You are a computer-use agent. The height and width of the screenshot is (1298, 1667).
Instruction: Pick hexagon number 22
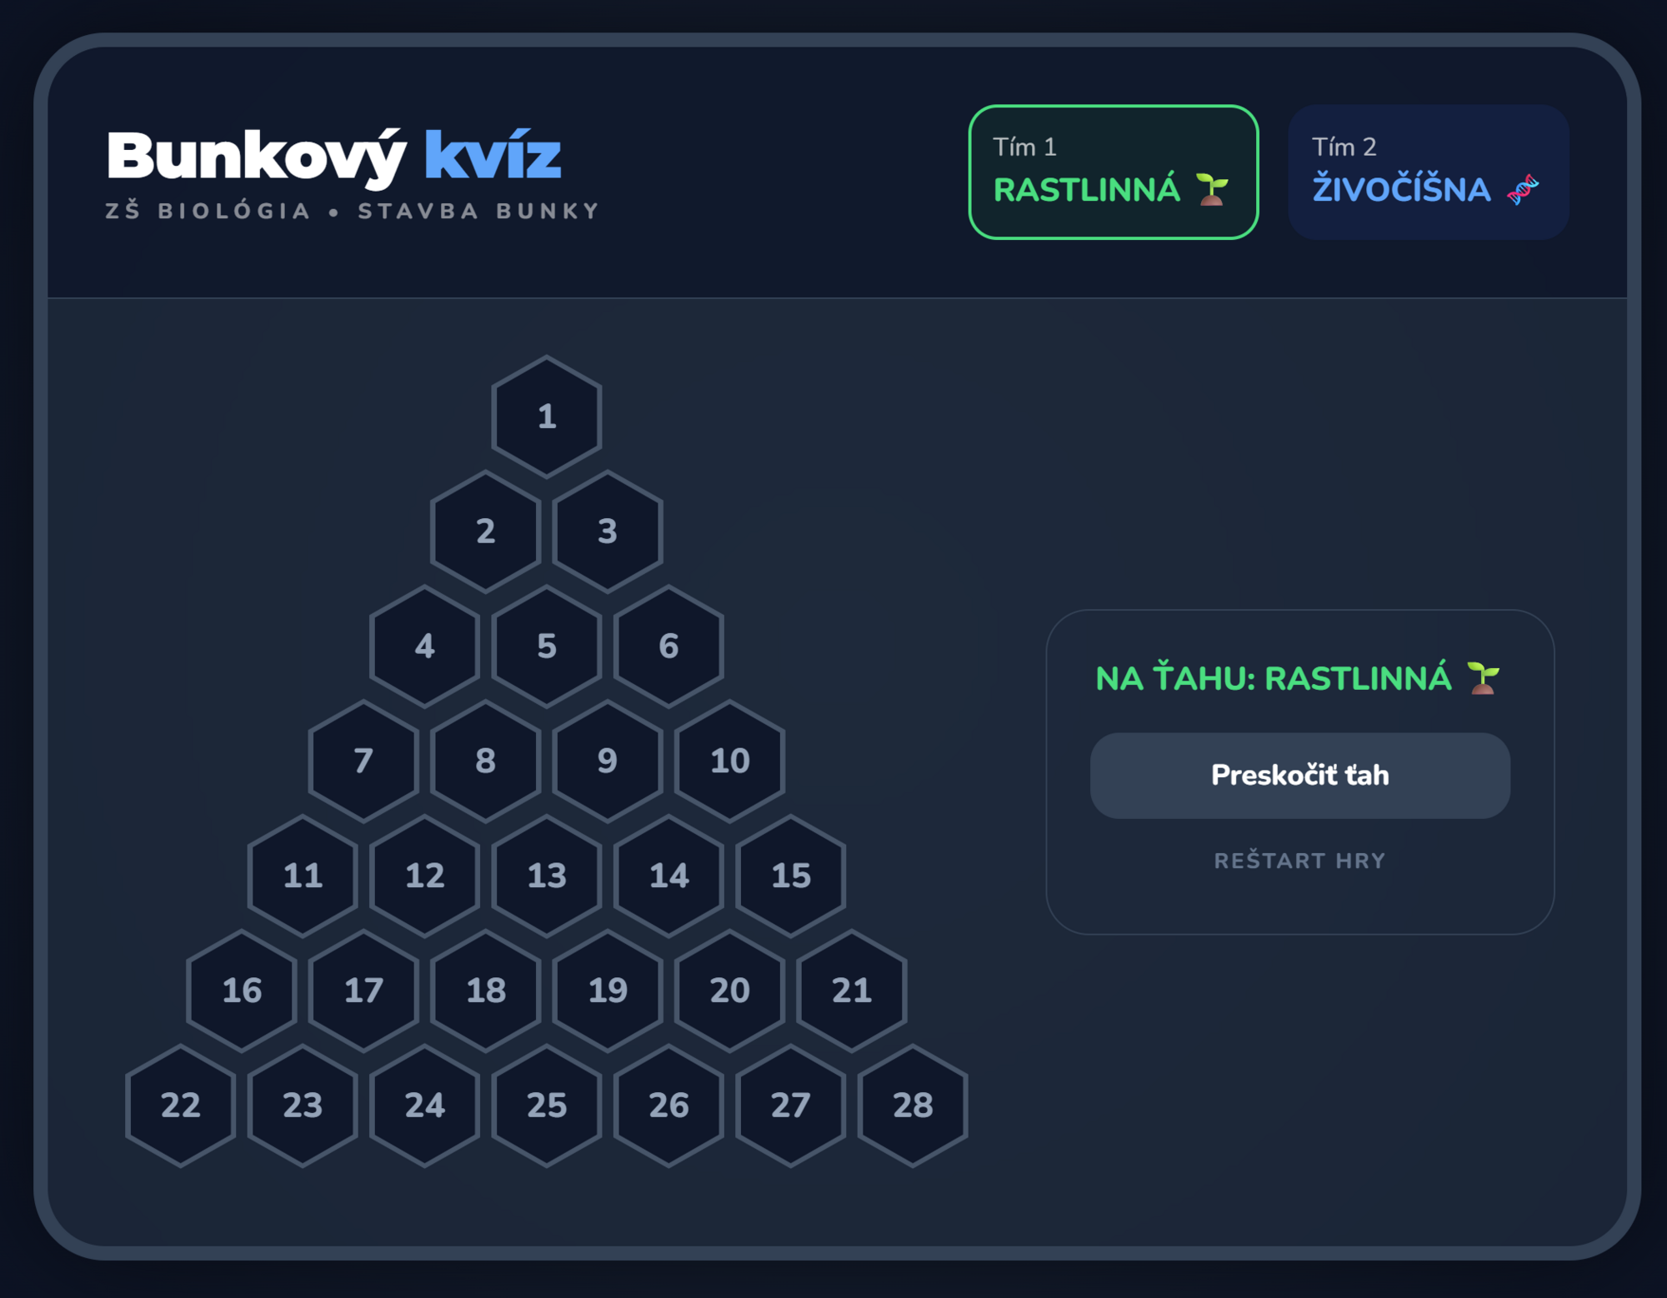[x=180, y=1106]
